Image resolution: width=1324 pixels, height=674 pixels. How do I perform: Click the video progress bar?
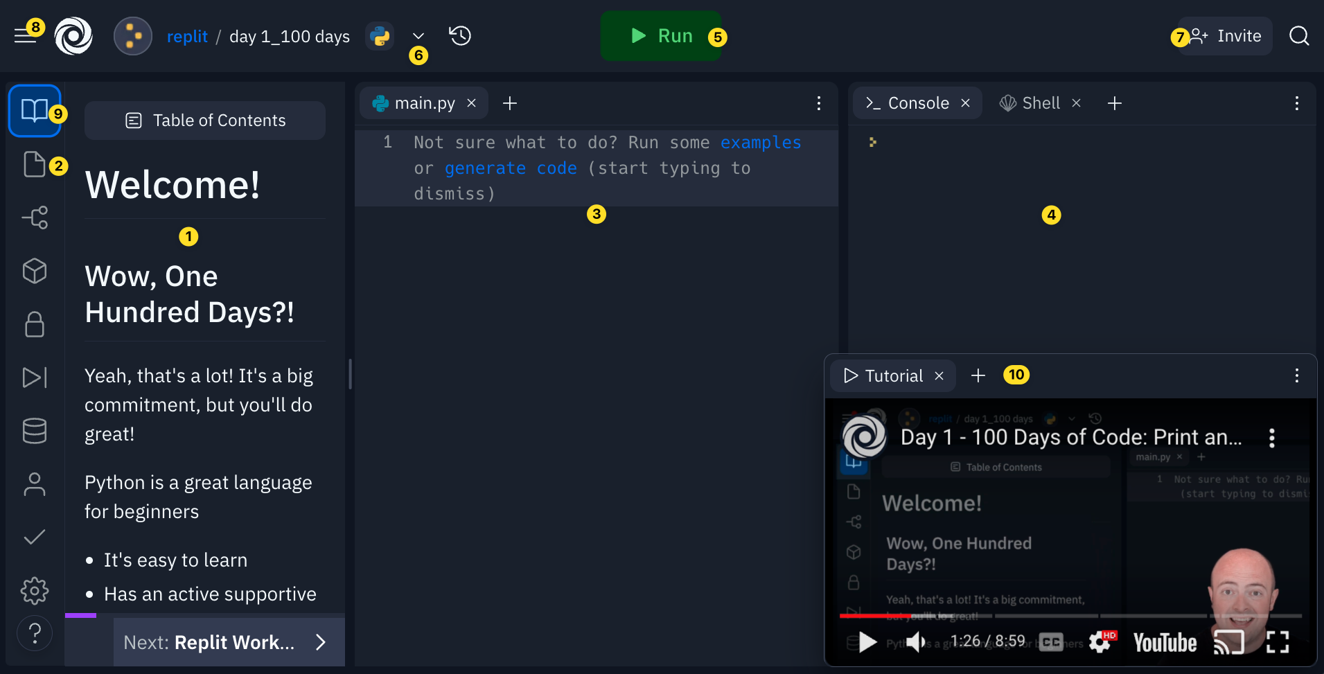[x=1070, y=615]
